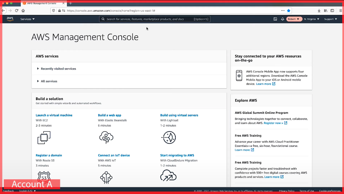The height and width of the screenshot is (194, 344).
Task: Open the notifications bell icon
Action: pyautogui.click(x=282, y=19)
